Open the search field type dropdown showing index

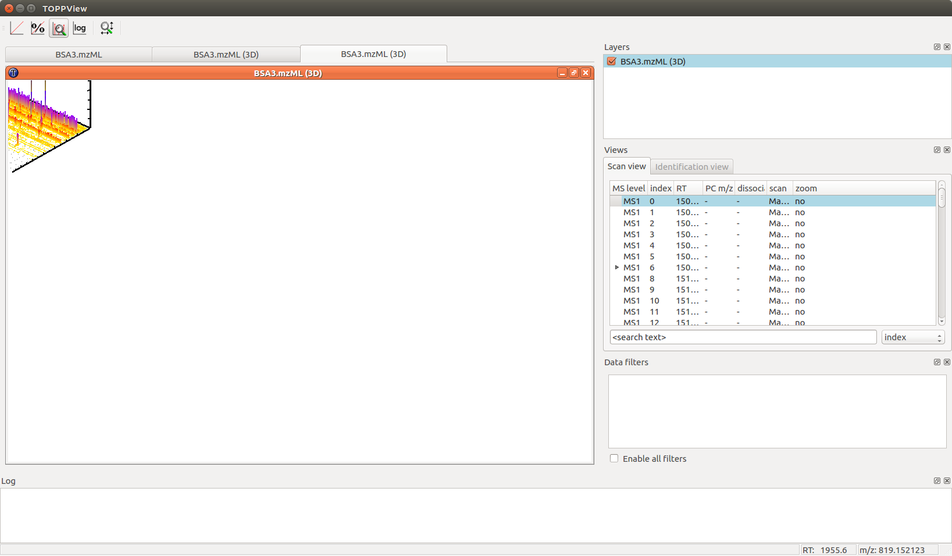click(x=912, y=337)
